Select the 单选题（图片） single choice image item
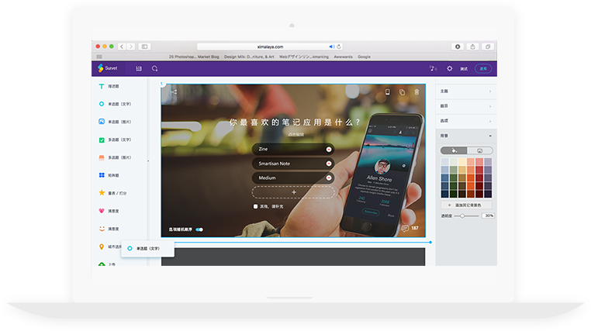This screenshot has width=591, height=331. click(115, 122)
